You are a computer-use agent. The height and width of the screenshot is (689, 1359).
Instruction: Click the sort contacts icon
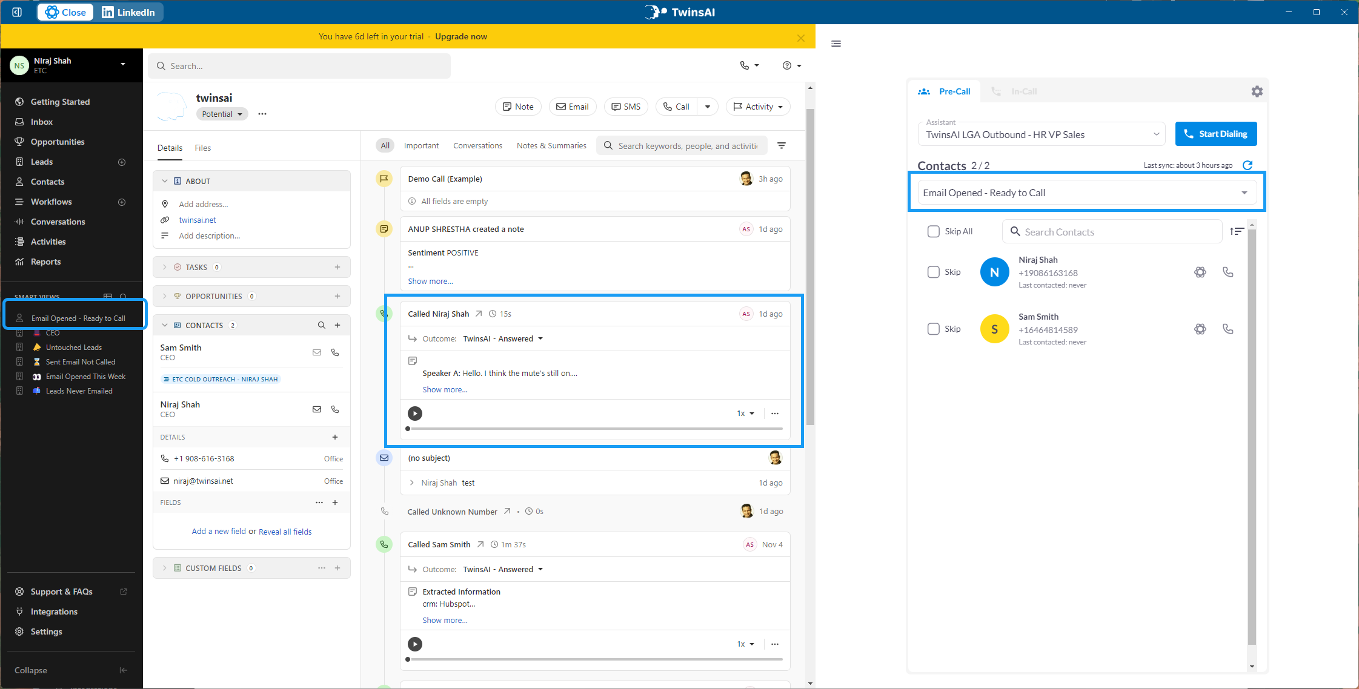(x=1237, y=231)
